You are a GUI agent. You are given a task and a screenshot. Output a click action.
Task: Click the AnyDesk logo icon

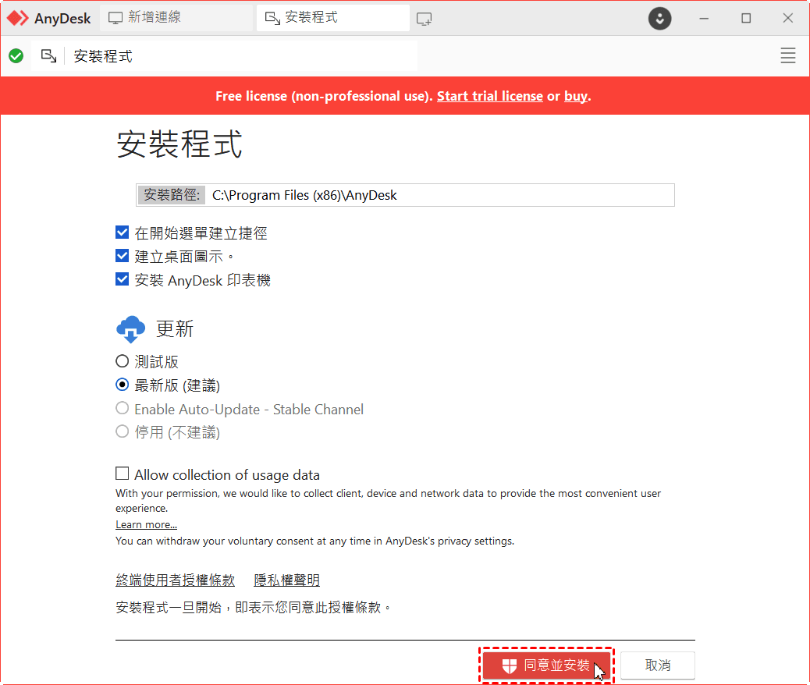[x=18, y=18]
